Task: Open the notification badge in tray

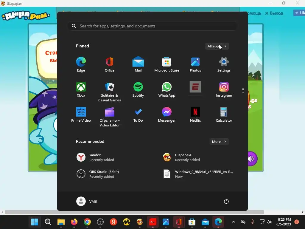Action: [x=297, y=222]
